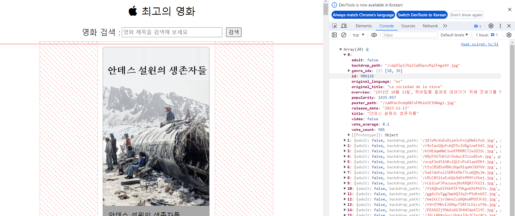Click the release_date '2023-12-13' value

pyautogui.click(x=396, y=108)
